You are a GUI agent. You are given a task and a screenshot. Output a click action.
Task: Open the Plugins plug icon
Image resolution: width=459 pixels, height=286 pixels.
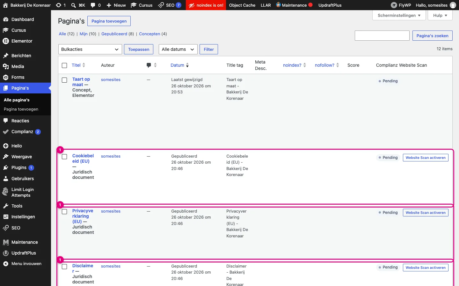[5, 167]
